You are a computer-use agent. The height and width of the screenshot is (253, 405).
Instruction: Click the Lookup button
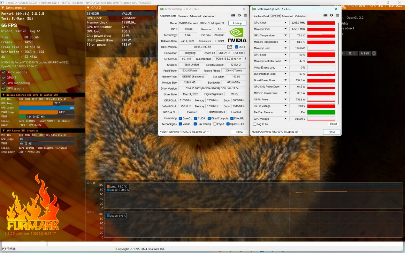pyautogui.click(x=237, y=23)
